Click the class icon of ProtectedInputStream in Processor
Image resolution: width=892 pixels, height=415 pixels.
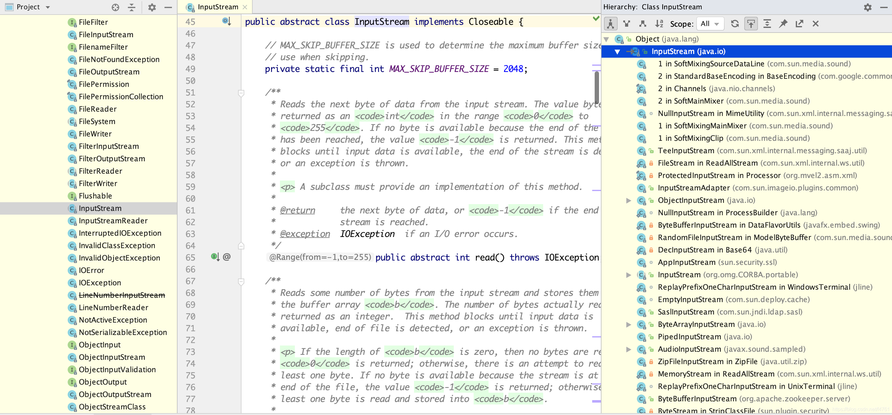click(x=642, y=176)
